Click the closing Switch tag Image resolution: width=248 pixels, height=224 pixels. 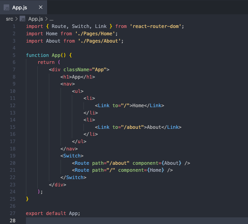pyautogui.click(x=73, y=177)
